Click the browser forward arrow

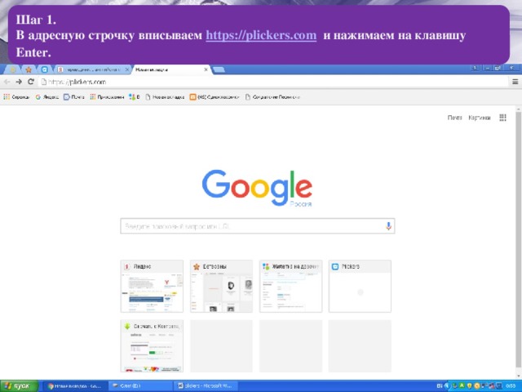pyautogui.click(x=19, y=82)
